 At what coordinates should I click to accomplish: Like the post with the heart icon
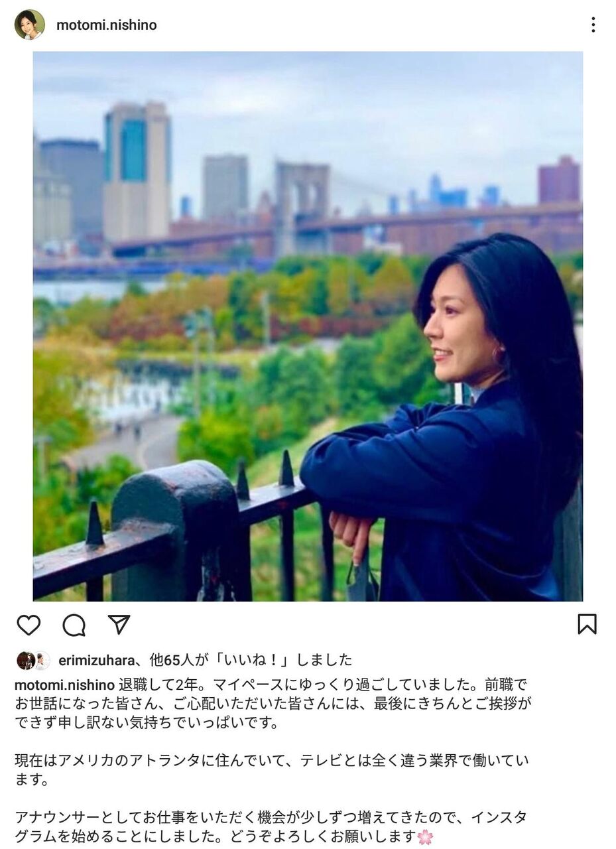point(29,625)
